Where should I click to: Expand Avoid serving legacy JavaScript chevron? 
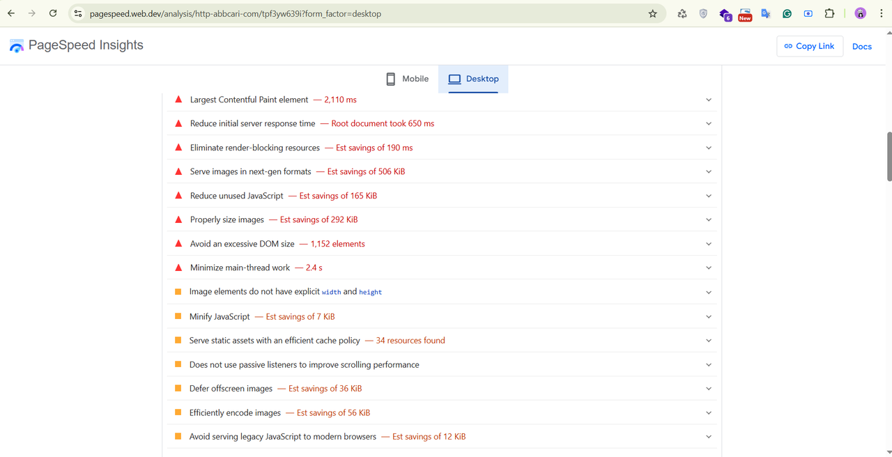709,437
